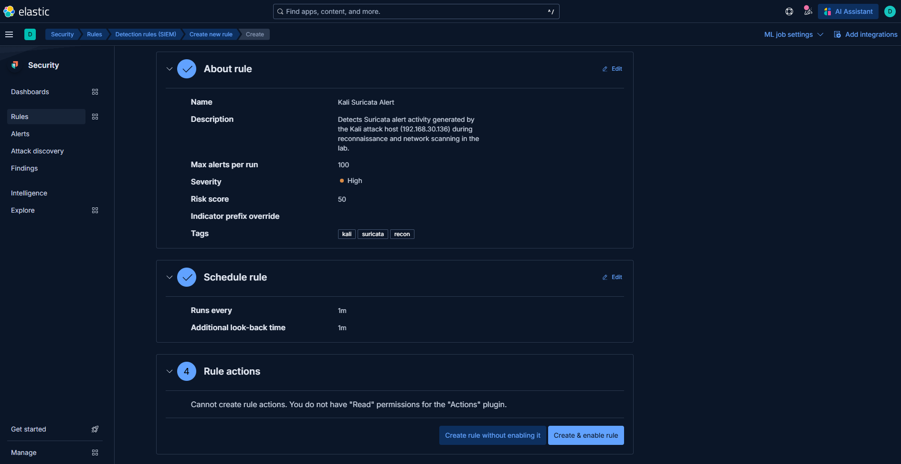
Task: Open Attack discovery in the sidebar
Action: pyautogui.click(x=37, y=151)
